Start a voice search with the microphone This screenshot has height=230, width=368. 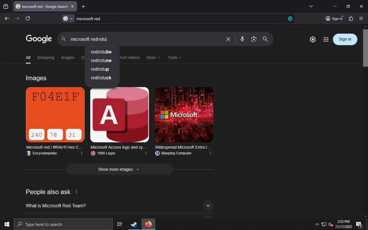242,39
